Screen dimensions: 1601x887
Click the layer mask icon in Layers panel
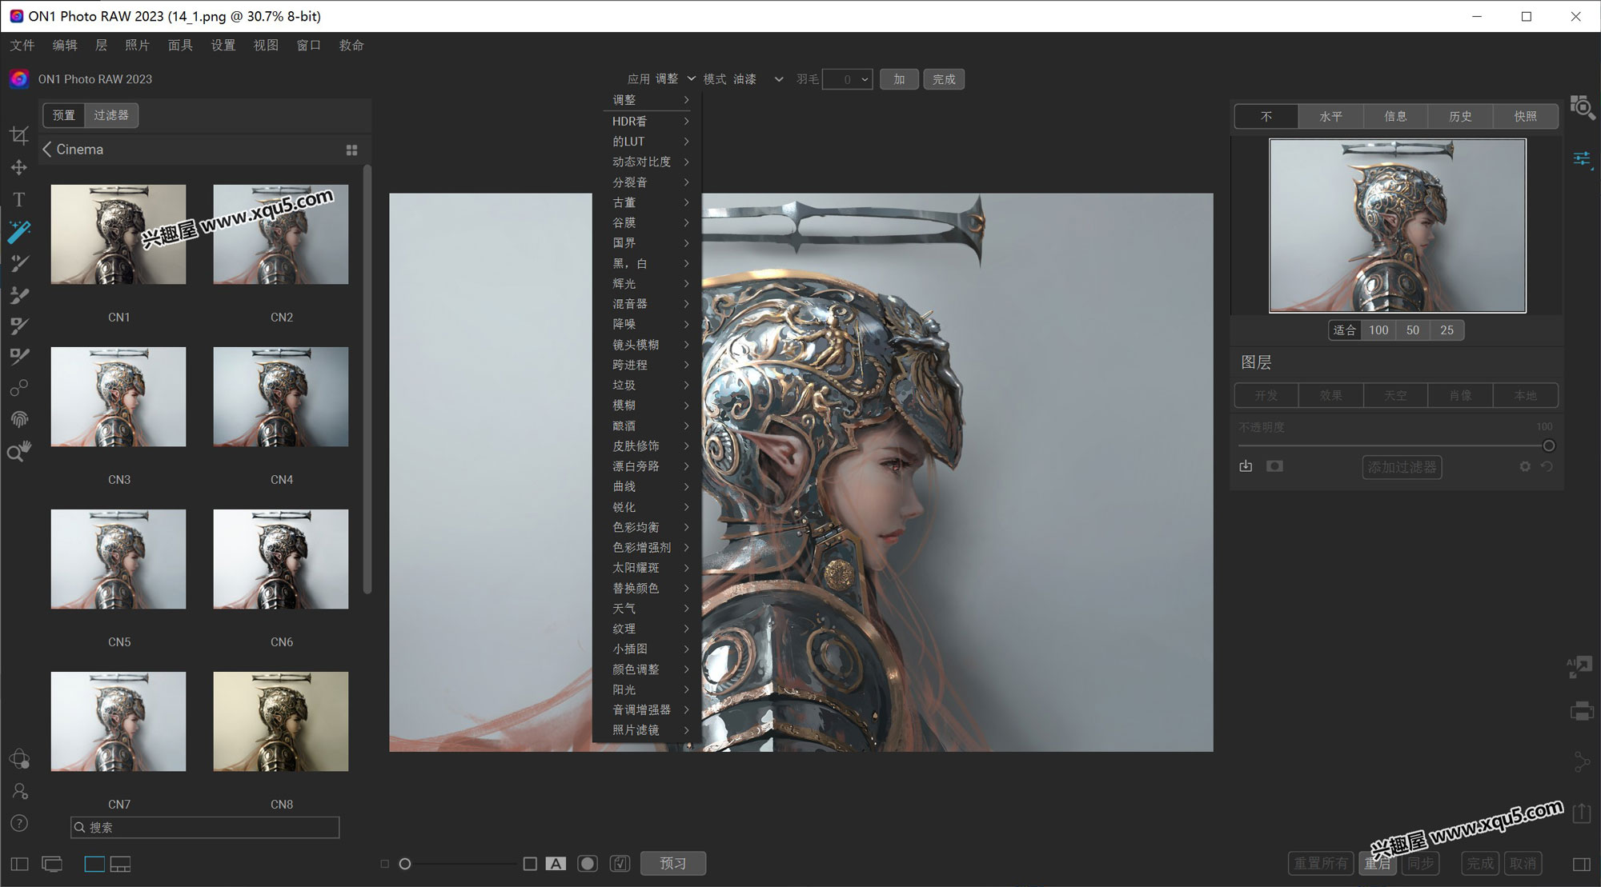pos(1274,465)
